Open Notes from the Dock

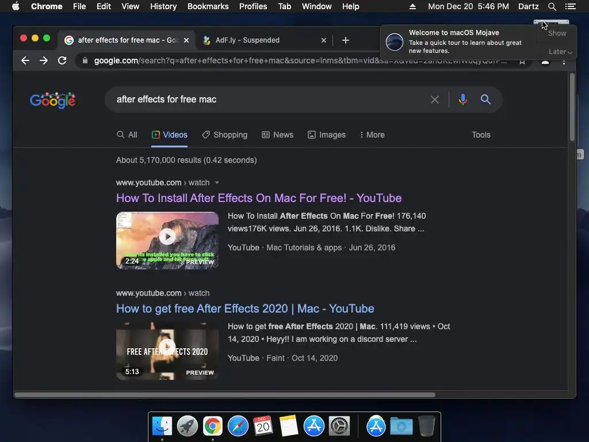click(289, 426)
